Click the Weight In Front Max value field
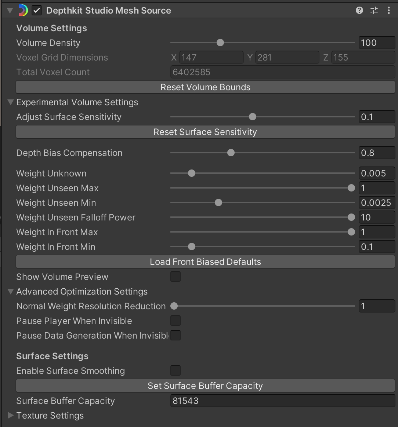 377,232
